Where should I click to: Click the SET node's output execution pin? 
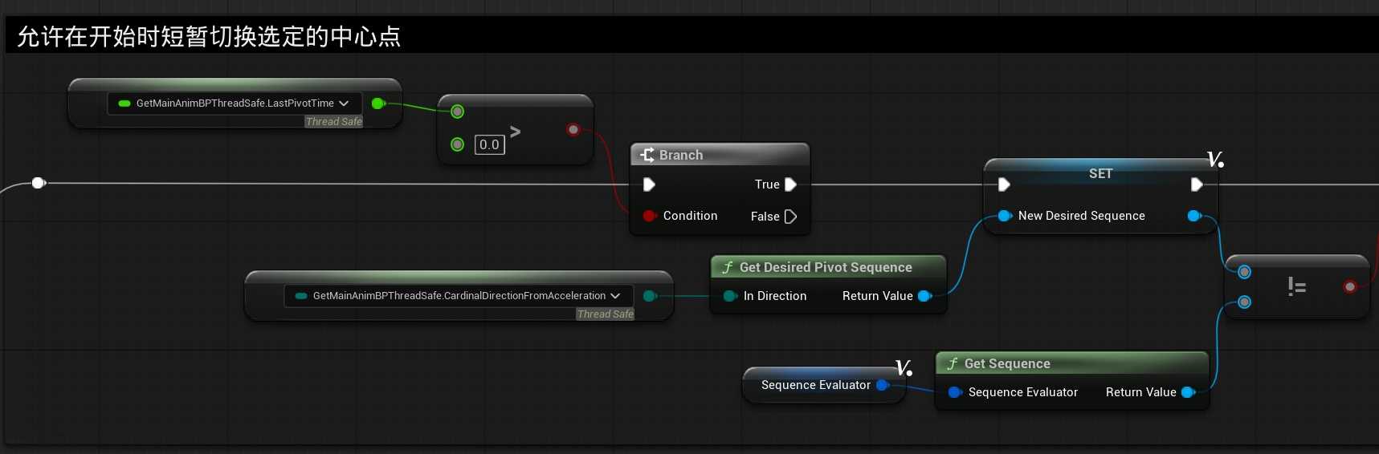coord(1196,184)
